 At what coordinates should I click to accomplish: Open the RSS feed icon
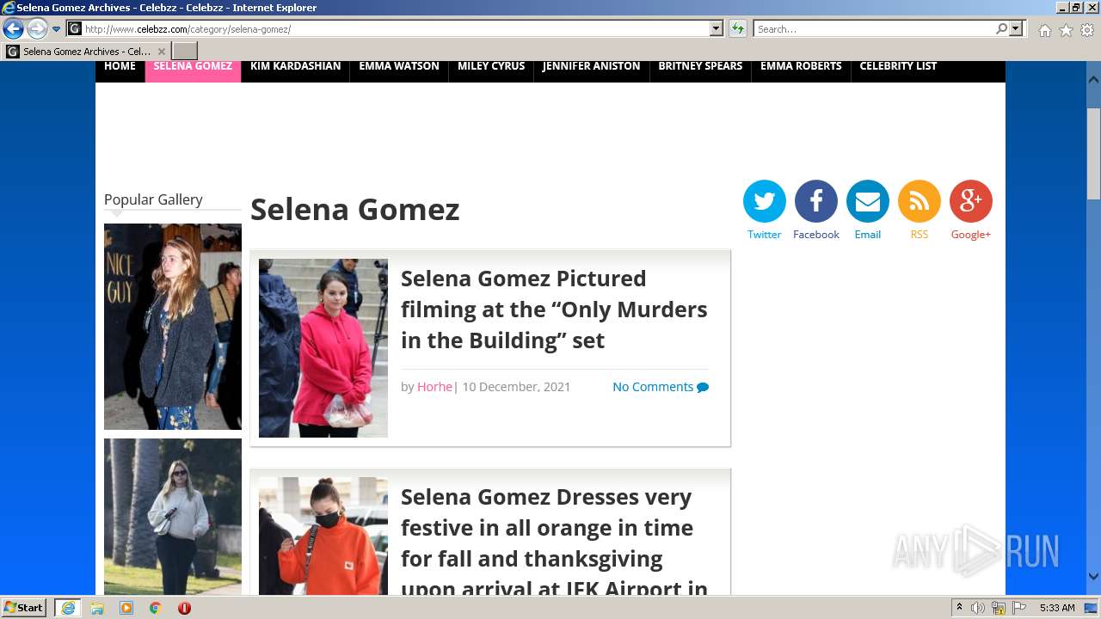(920, 201)
